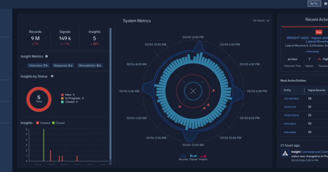Click the Insights triangles legend icon
The image size is (328, 172).
click(203, 156)
